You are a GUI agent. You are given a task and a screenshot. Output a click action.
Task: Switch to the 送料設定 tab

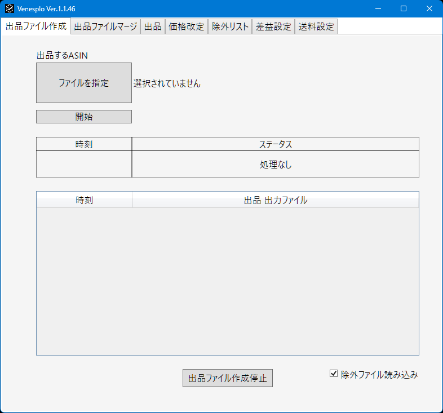pyautogui.click(x=316, y=26)
